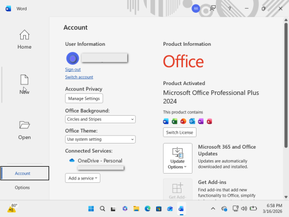Open File Explorer from the taskbar

coord(136,208)
